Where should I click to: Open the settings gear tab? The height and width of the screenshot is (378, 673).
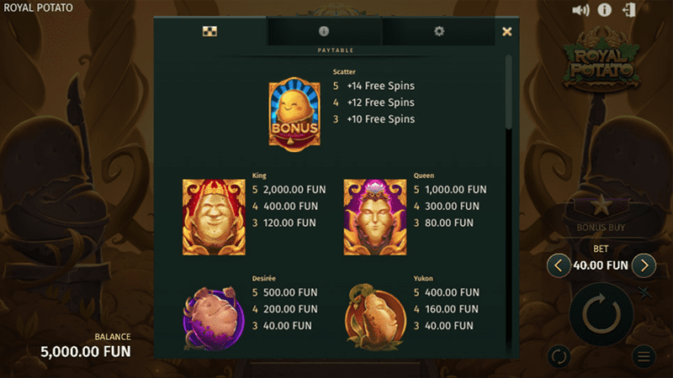tap(439, 31)
